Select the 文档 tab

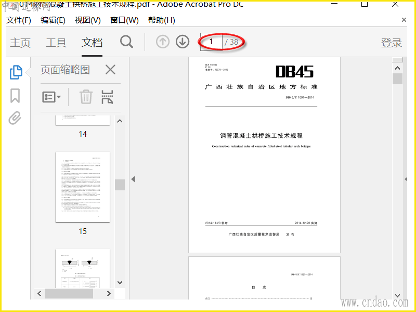pyautogui.click(x=92, y=43)
